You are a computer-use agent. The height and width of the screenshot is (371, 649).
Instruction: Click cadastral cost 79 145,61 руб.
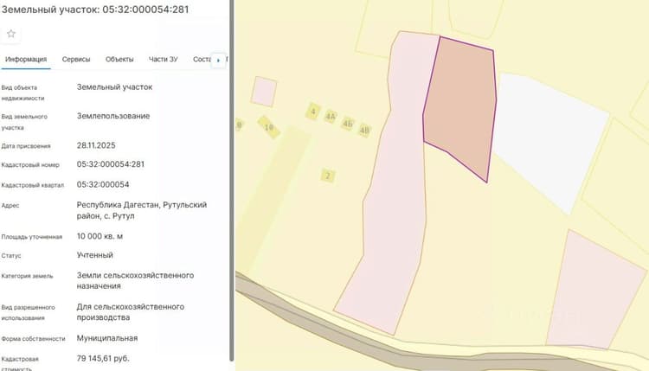(103, 358)
